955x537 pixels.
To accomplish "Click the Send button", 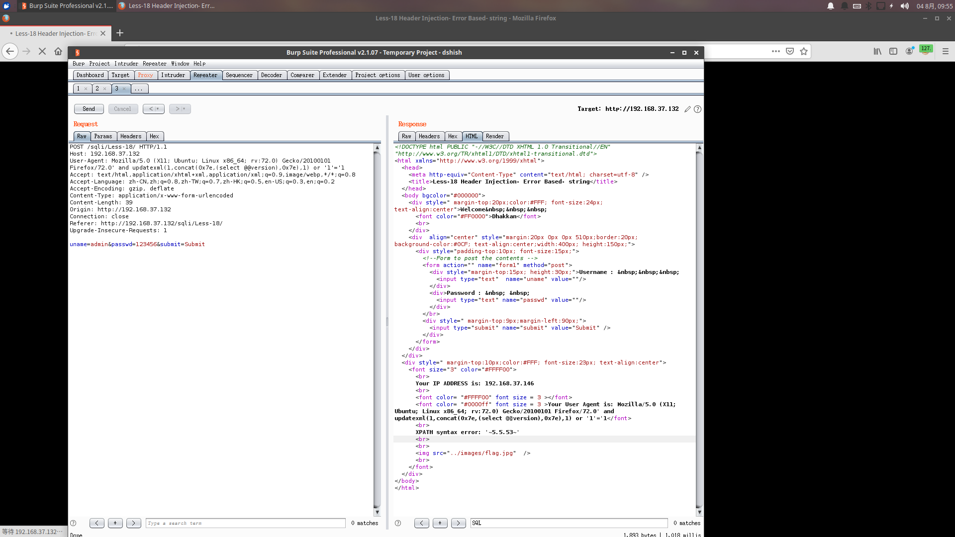I will click(x=89, y=109).
